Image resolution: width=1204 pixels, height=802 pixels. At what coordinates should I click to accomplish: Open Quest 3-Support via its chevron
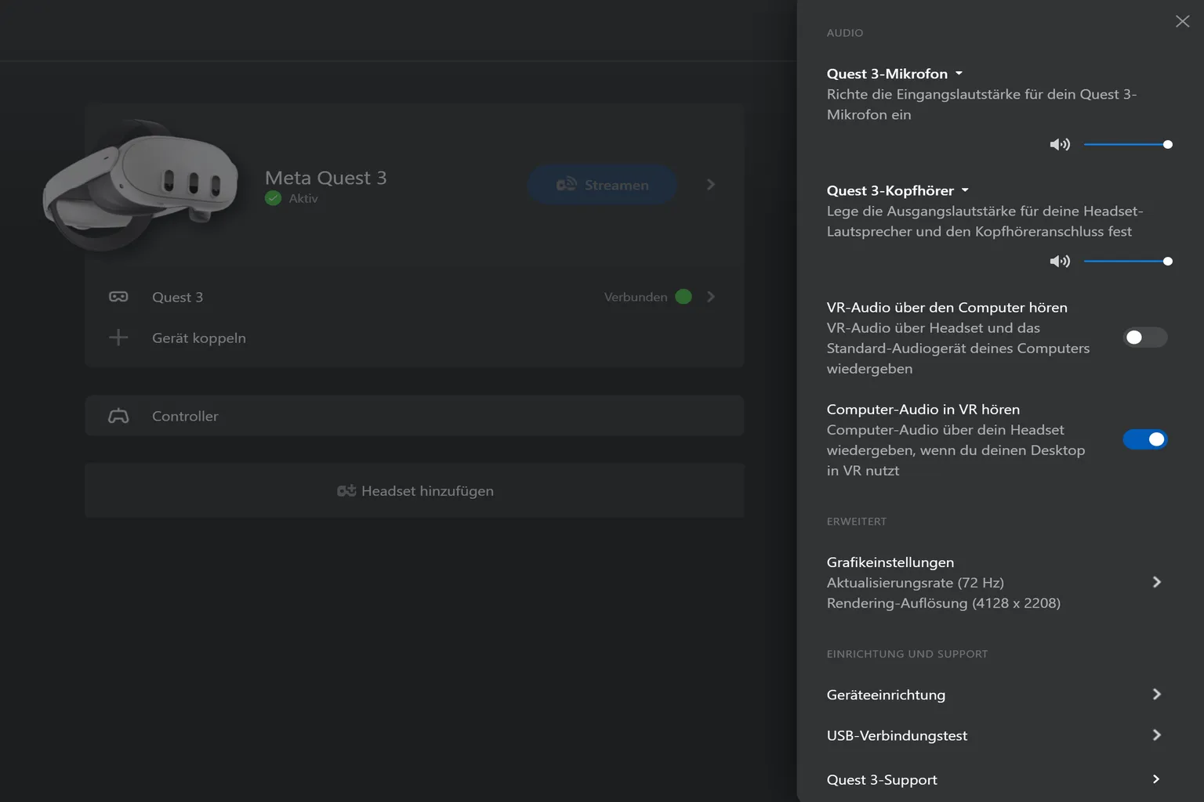(x=1157, y=779)
